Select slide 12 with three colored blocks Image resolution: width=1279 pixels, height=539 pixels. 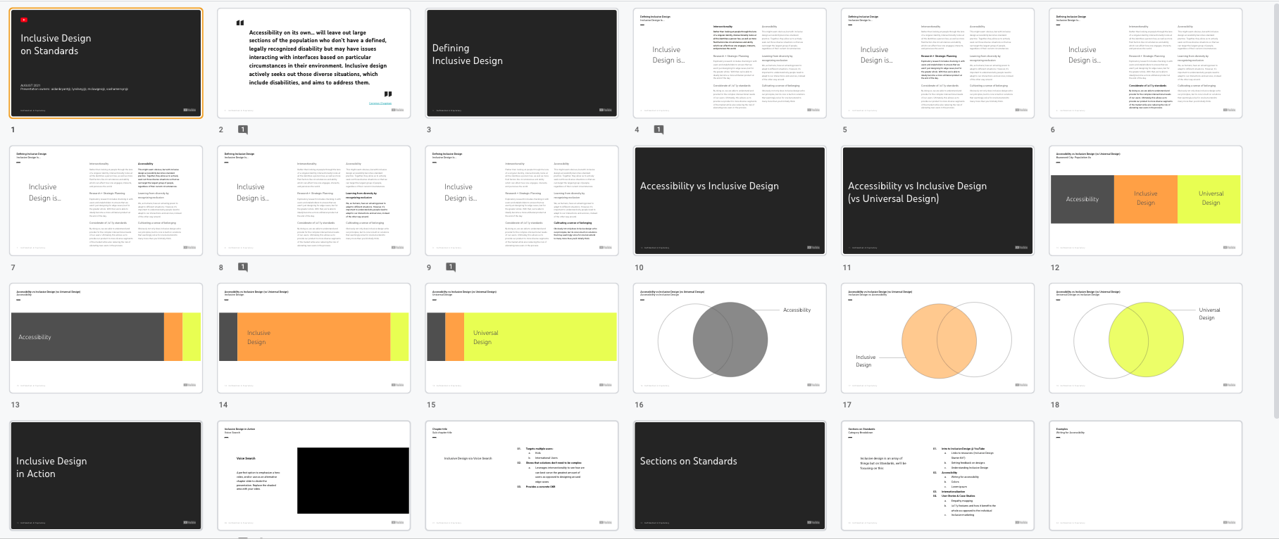tap(1145, 201)
